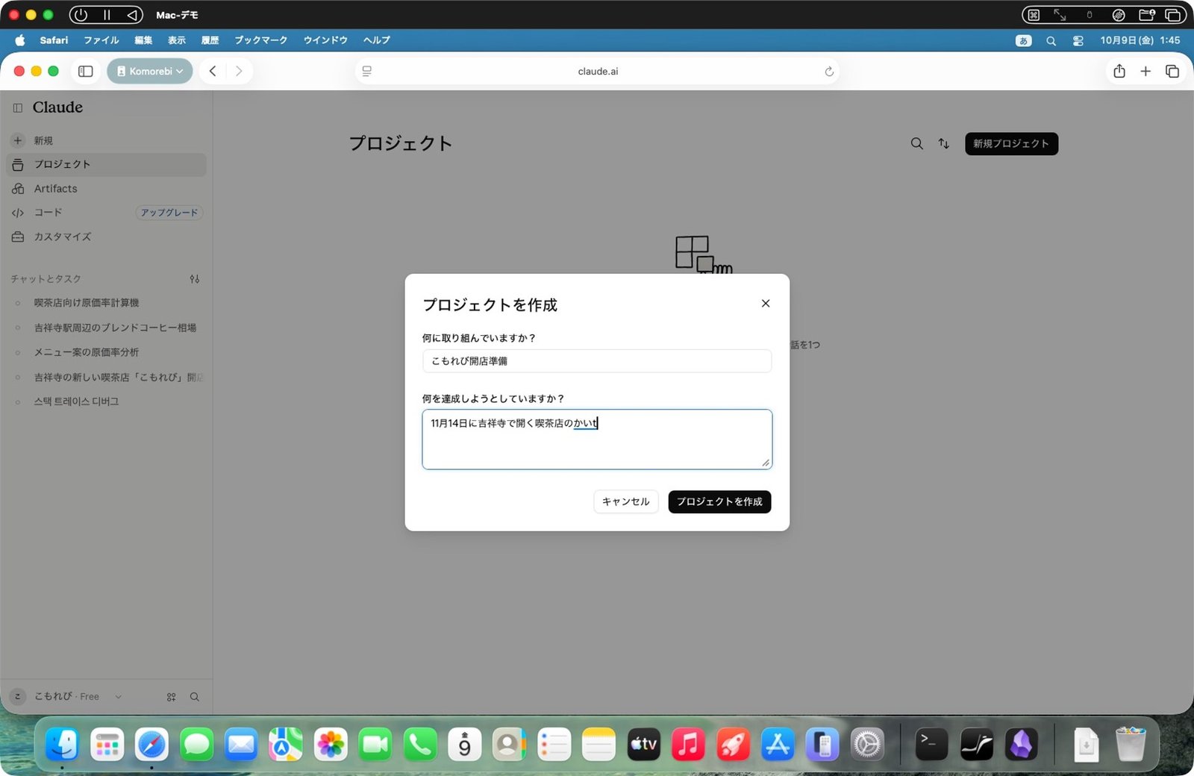Click the 新規プロジェクト button

point(1011,143)
